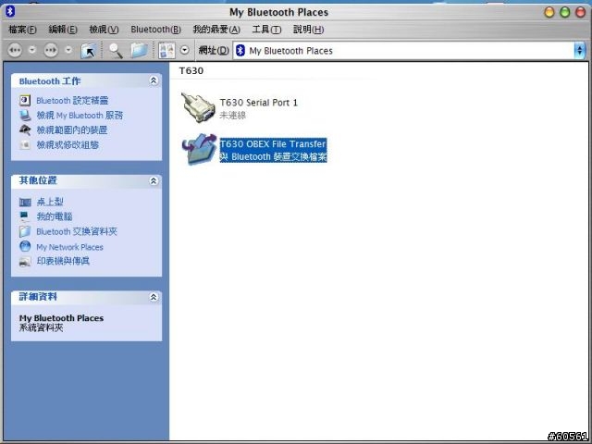
Task: Open the Views dropdown arrow
Action: [x=184, y=50]
